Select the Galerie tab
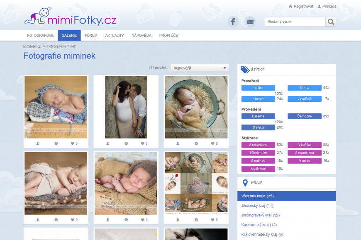This screenshot has height=240, width=361. coord(69,36)
